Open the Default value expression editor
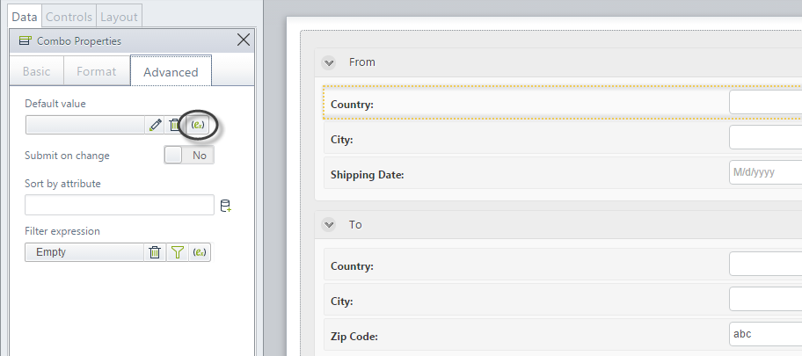The width and height of the screenshot is (802, 356). (198, 125)
